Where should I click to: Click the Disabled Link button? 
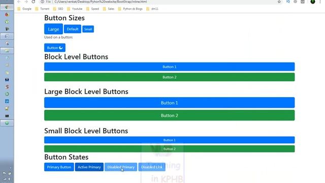[x=152, y=167]
